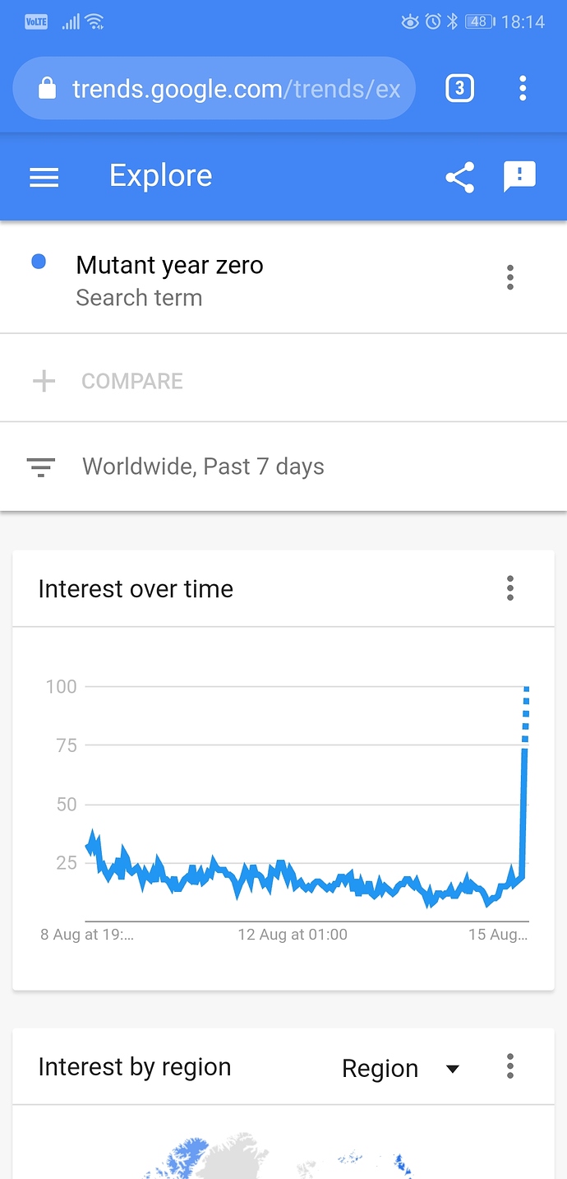Select the peak point of the interest graph
Viewport: 567px width, 1179px height.
click(526, 688)
